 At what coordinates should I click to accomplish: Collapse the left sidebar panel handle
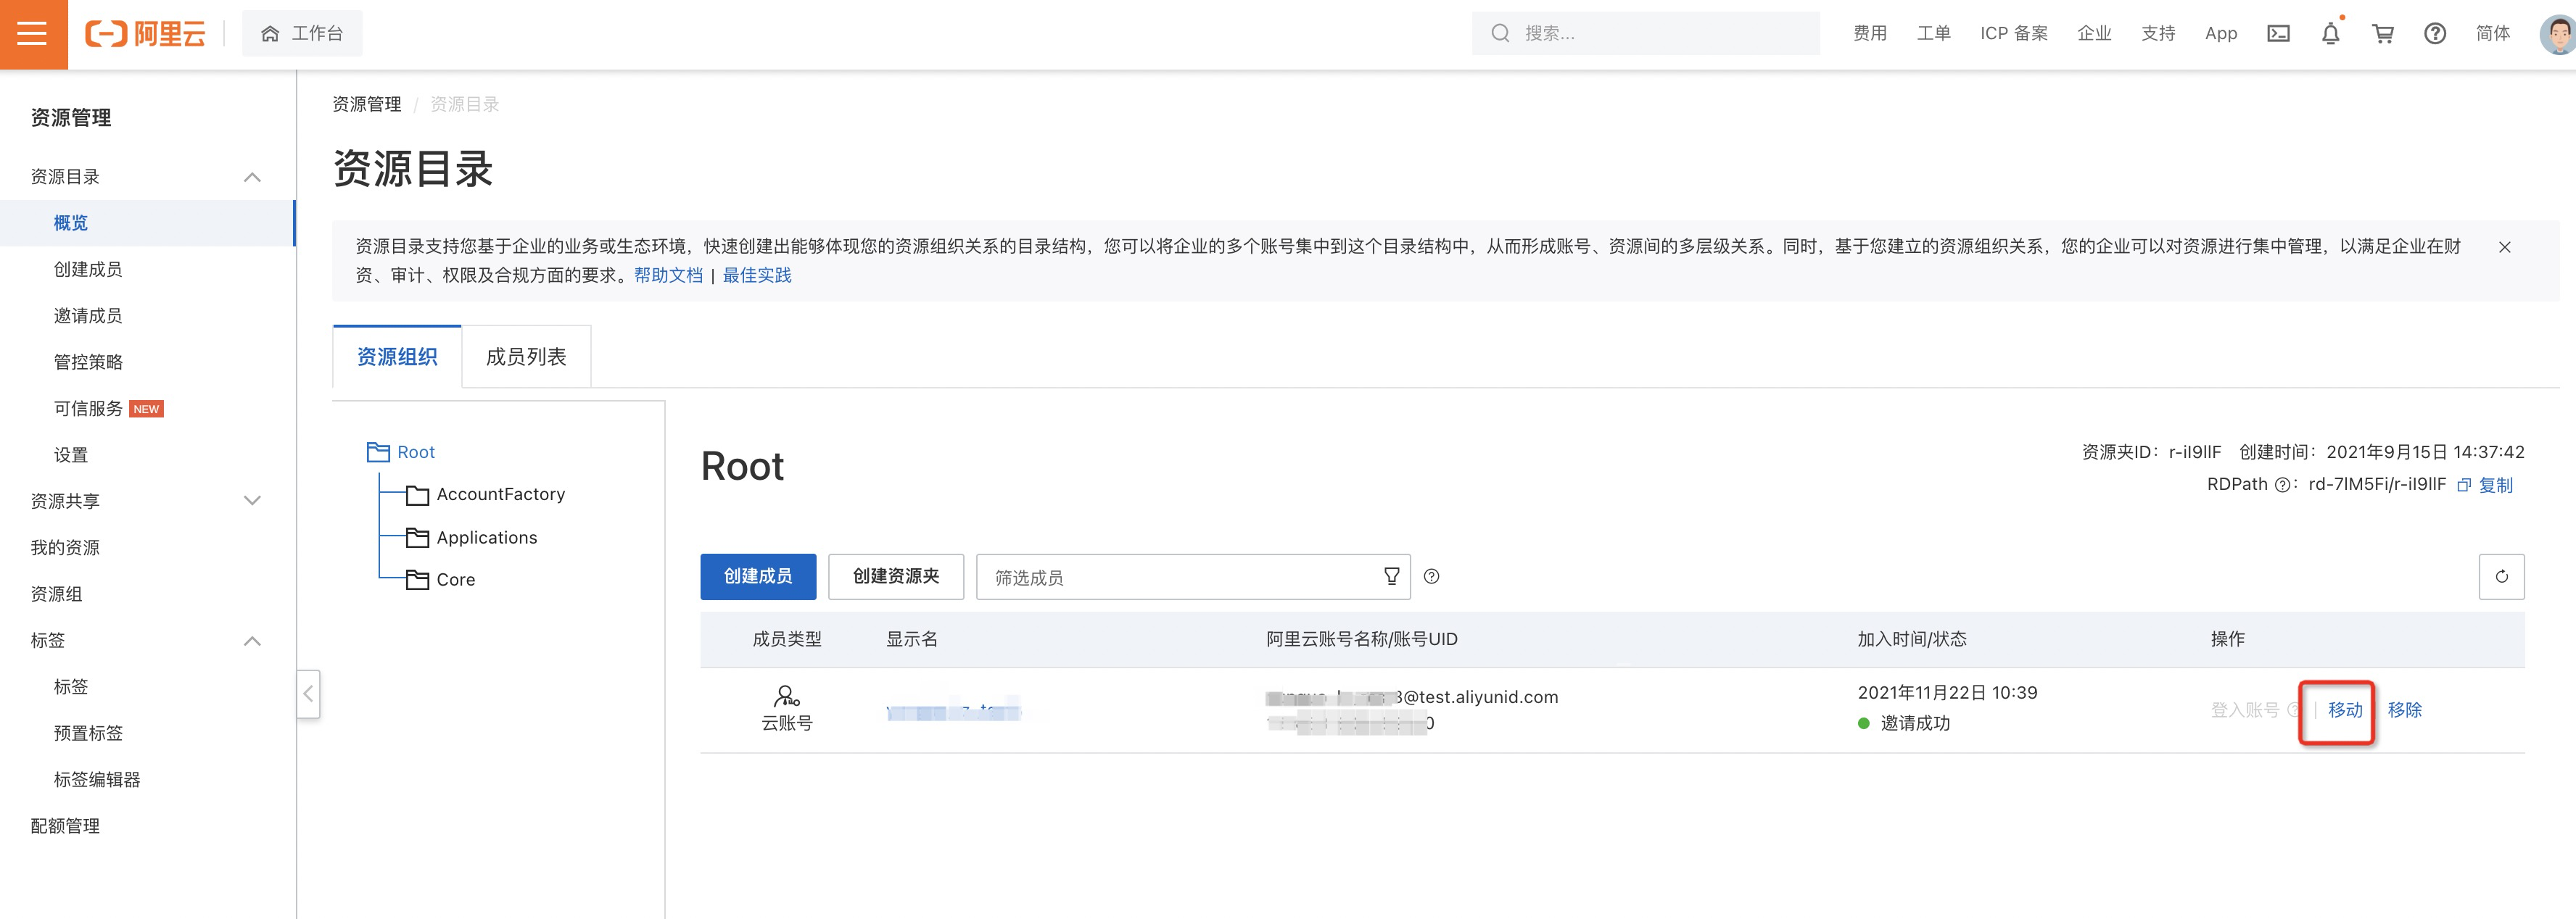308,694
